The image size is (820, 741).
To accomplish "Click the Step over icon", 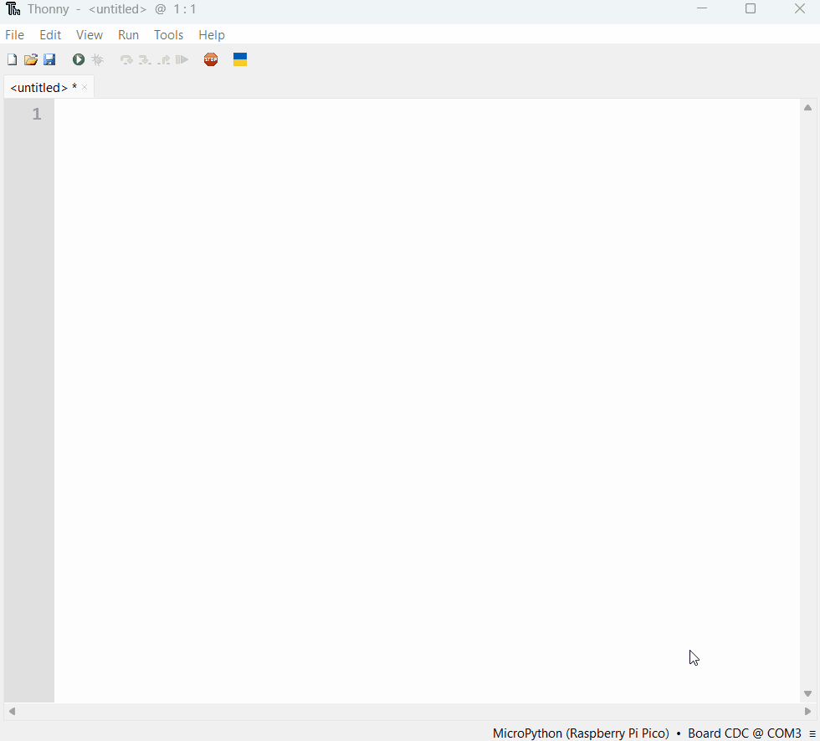I will (126, 59).
